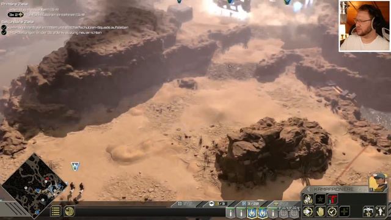Click the 3/22 resource counter
Viewport: 391px width, 220px height.
pos(251,204)
